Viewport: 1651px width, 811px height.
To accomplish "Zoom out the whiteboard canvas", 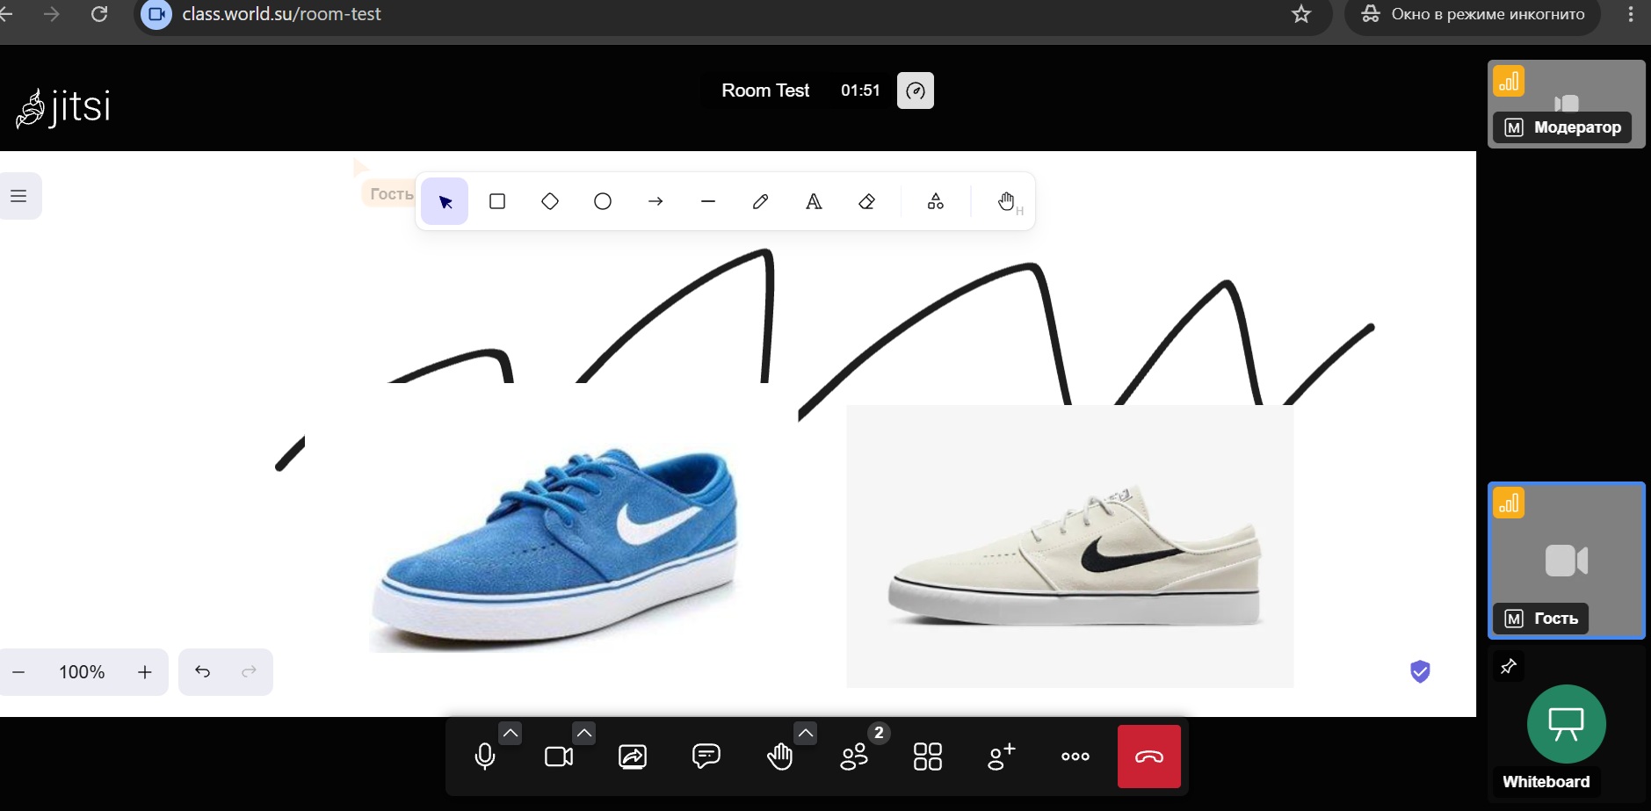I will point(18,672).
